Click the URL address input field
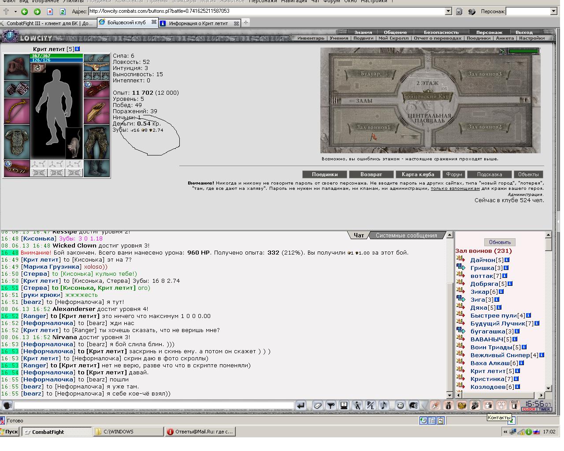 pos(267,11)
